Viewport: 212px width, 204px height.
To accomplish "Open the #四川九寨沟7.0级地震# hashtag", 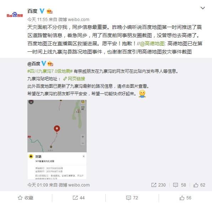I will point(50,71).
